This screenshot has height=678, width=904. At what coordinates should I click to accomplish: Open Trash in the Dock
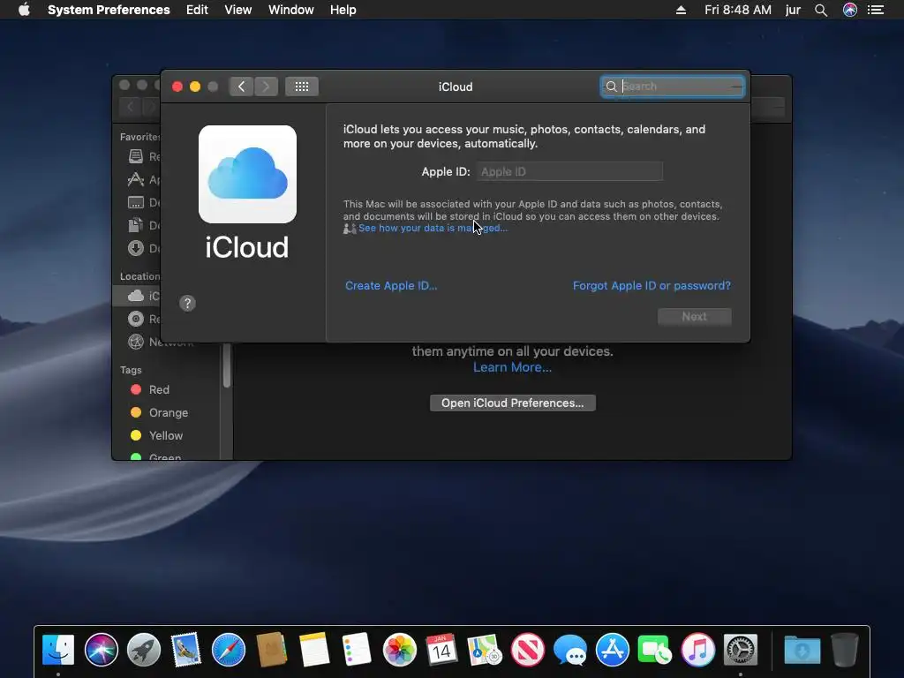(845, 650)
